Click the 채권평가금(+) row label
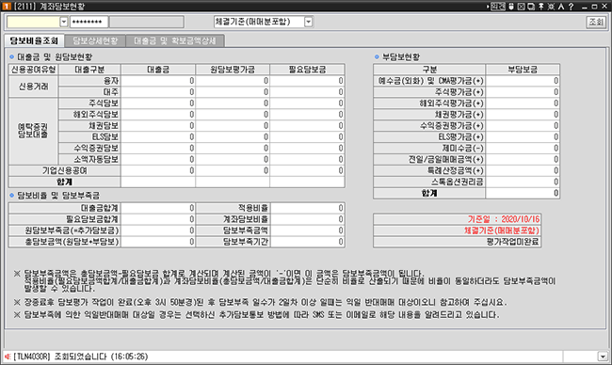 pos(429,115)
